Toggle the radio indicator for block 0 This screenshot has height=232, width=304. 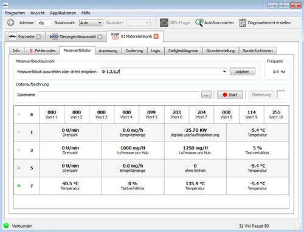pos(19,114)
